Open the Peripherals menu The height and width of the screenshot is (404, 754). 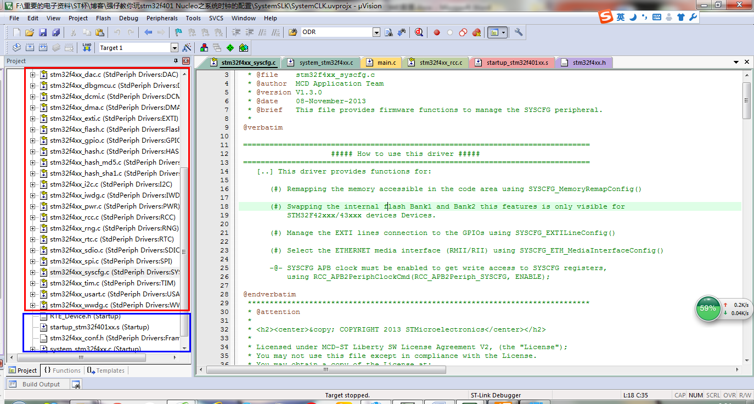(162, 18)
